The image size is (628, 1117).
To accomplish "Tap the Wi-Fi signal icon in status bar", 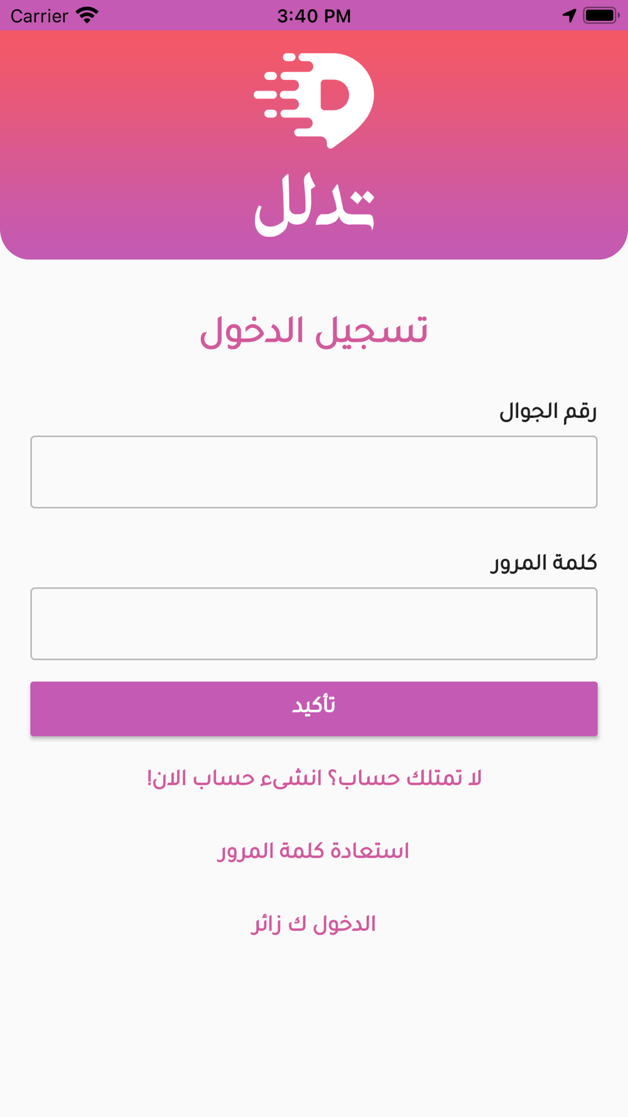I will click(x=87, y=15).
